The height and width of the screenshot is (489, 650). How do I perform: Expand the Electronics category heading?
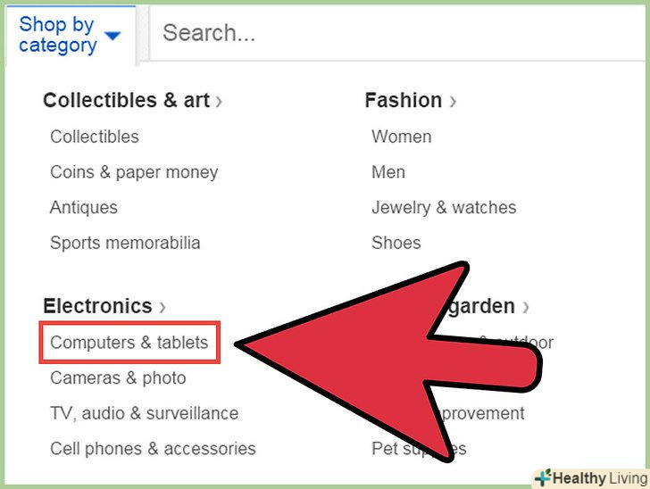(97, 306)
